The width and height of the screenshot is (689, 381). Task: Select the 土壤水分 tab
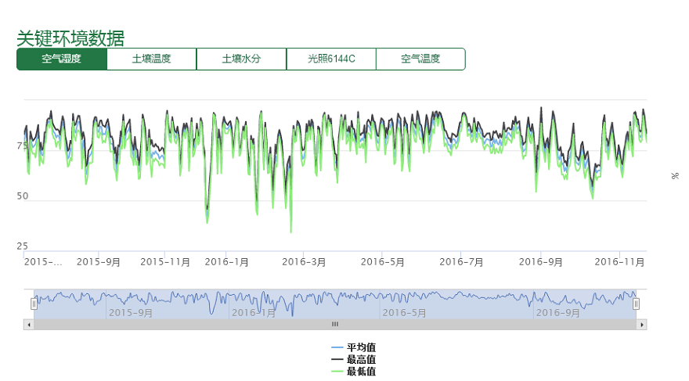(x=241, y=59)
